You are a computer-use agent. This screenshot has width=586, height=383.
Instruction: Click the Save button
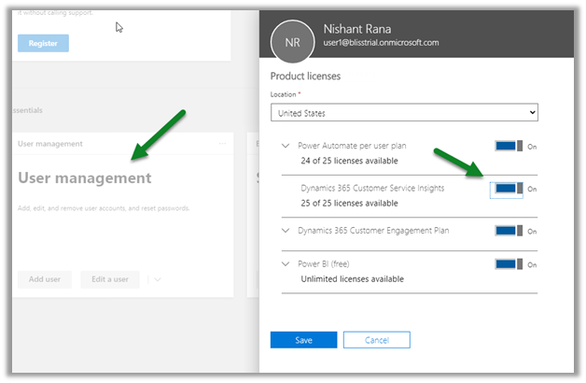coord(303,340)
